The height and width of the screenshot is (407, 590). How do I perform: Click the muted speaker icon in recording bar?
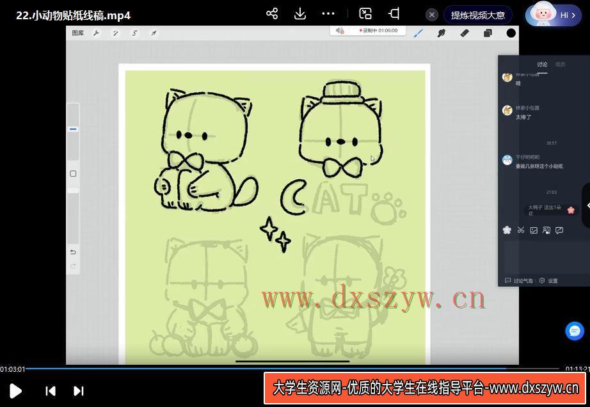[340, 31]
